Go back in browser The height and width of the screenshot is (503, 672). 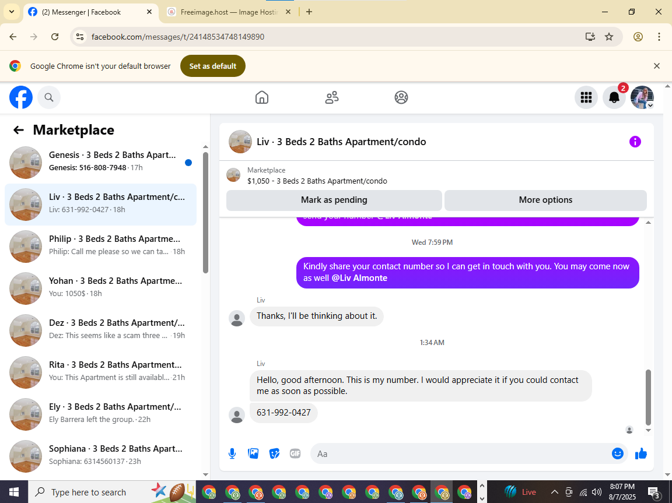click(13, 37)
